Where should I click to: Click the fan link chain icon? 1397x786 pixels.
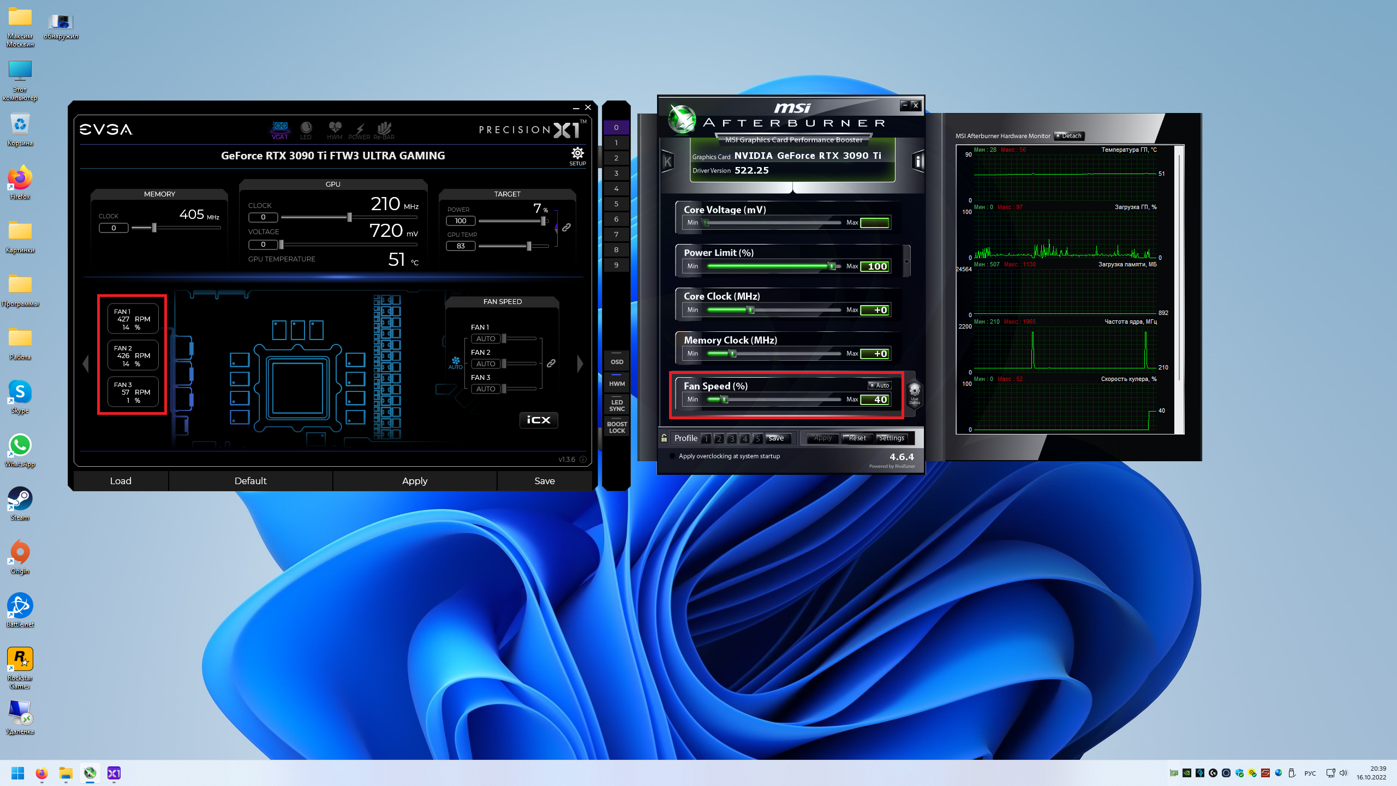[551, 363]
